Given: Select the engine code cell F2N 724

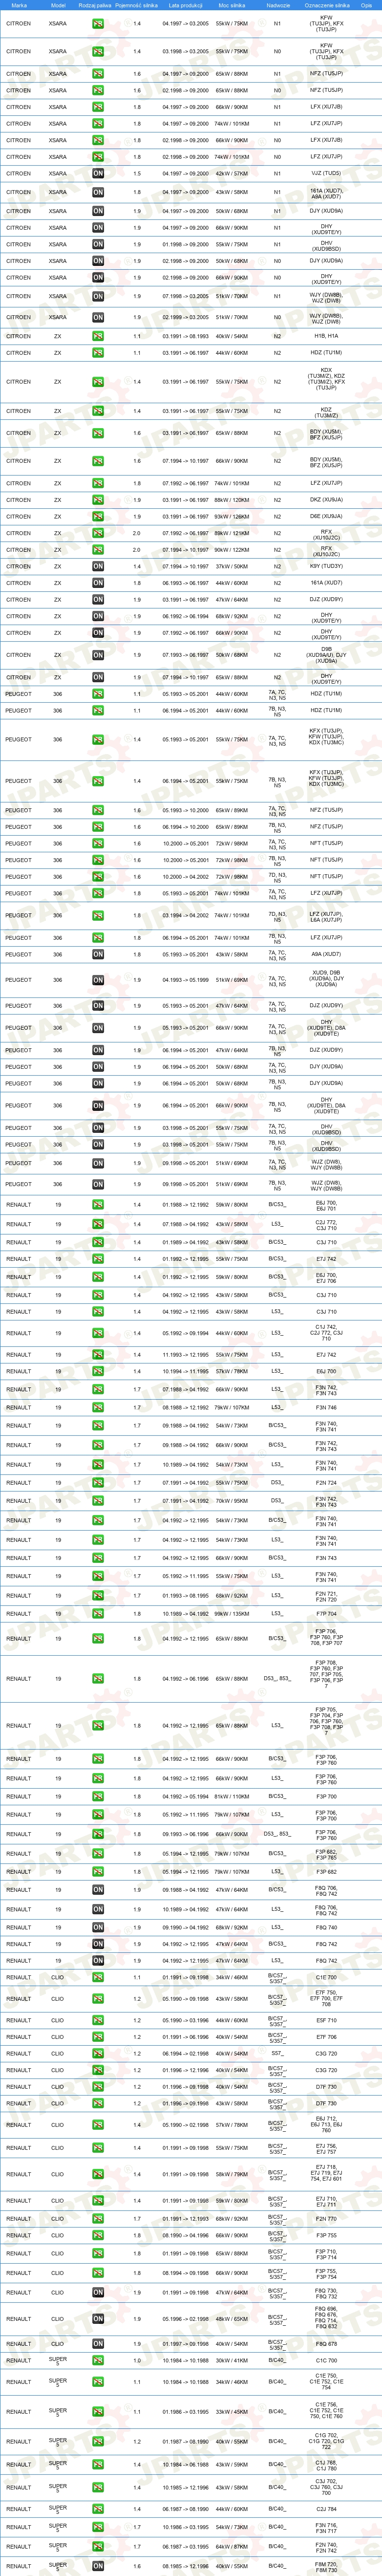Looking at the screenshot, I should pyautogui.click(x=326, y=1483).
